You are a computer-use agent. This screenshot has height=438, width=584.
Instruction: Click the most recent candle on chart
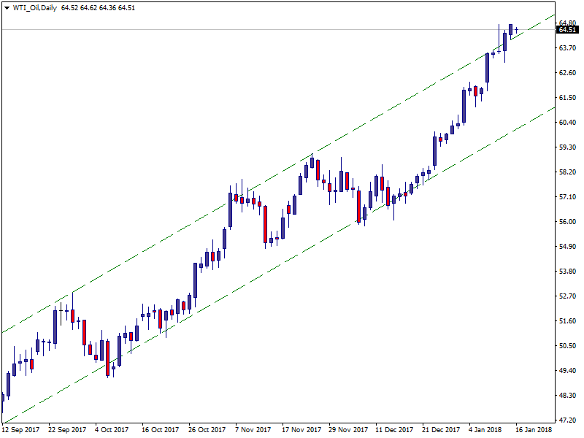pyautogui.click(x=517, y=30)
